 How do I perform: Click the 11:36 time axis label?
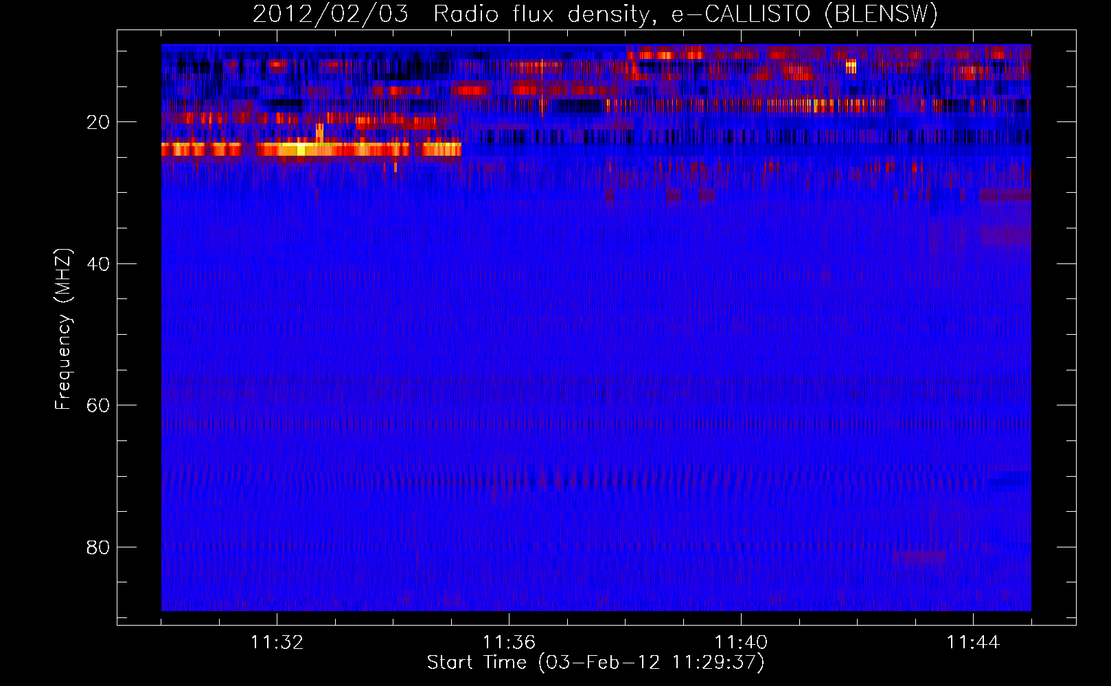(x=509, y=643)
